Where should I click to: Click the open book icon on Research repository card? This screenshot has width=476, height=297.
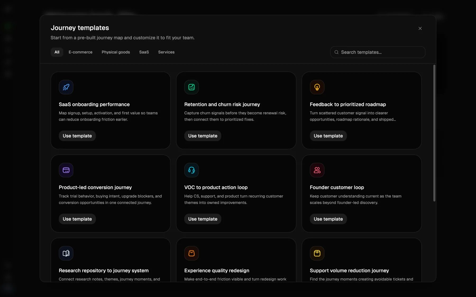(x=66, y=253)
